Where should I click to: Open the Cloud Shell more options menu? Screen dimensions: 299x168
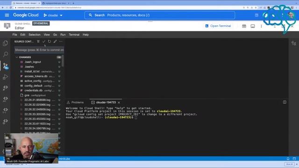coord(261,26)
